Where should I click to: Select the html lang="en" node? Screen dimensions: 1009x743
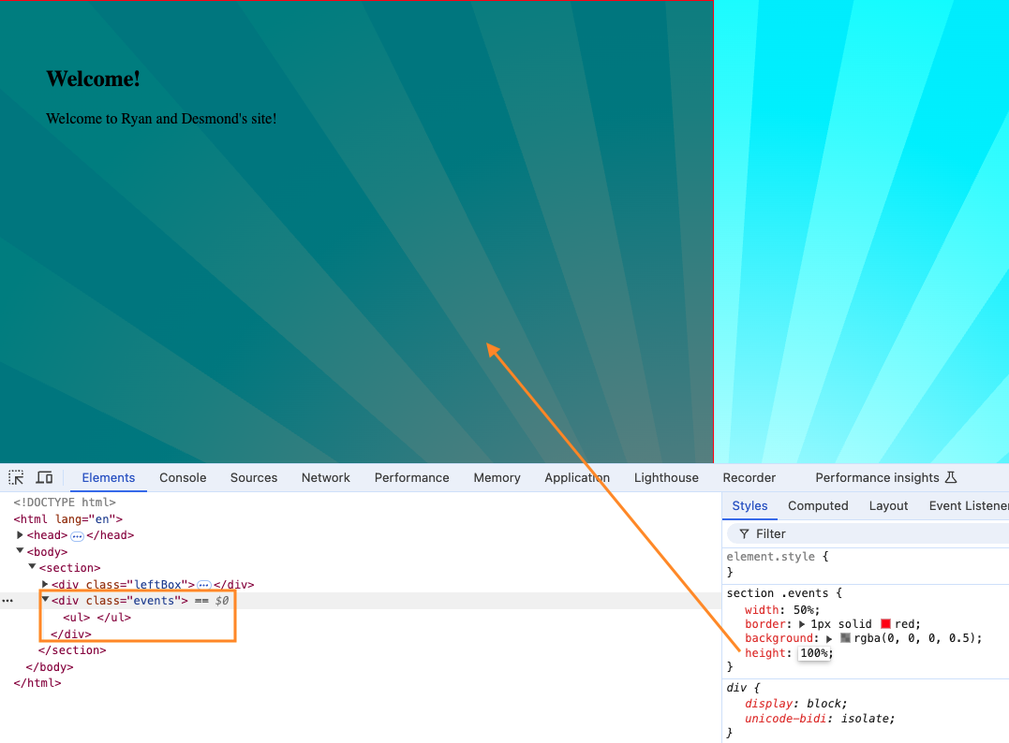coord(68,518)
